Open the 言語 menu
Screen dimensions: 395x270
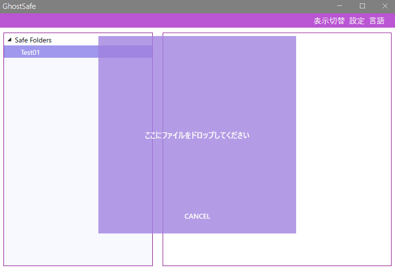(x=377, y=21)
